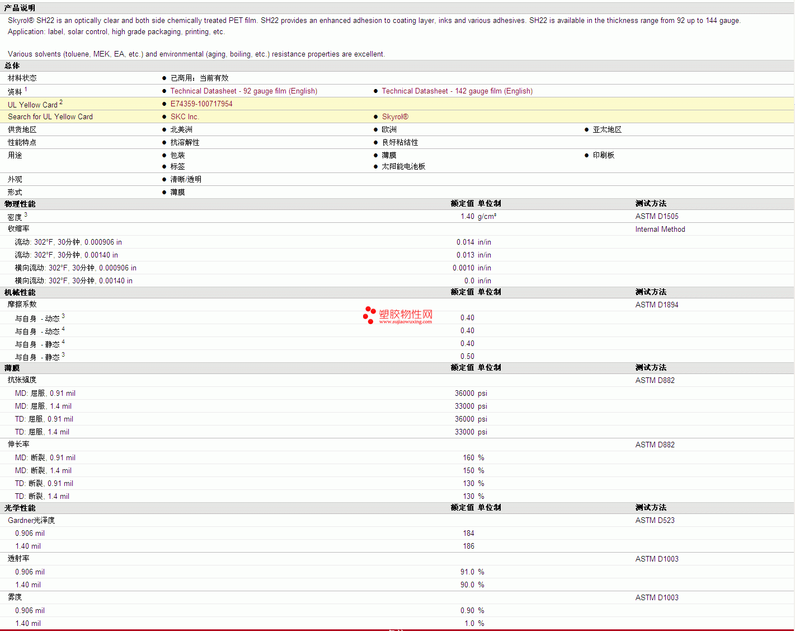Click the elongation value 160 %
This screenshot has width=795, height=631.
pyautogui.click(x=473, y=458)
